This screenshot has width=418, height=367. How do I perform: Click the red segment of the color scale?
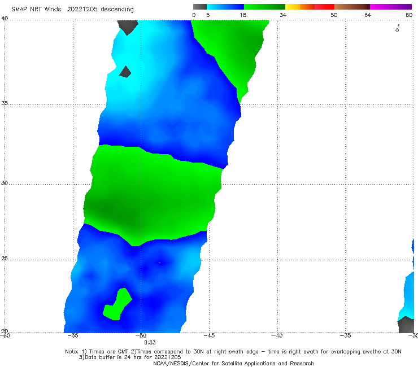(x=324, y=7)
